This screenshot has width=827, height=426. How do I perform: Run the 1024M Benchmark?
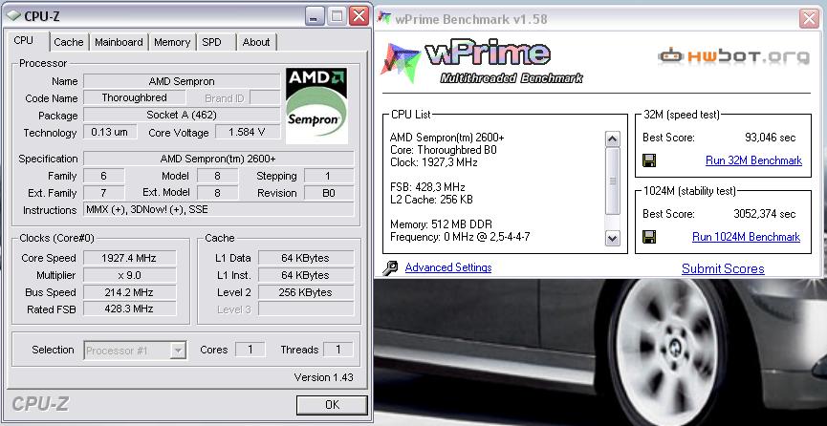click(x=746, y=237)
